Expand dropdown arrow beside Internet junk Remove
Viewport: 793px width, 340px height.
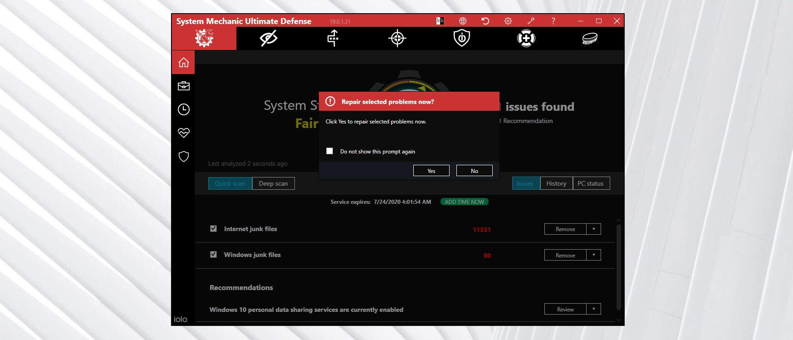point(593,229)
